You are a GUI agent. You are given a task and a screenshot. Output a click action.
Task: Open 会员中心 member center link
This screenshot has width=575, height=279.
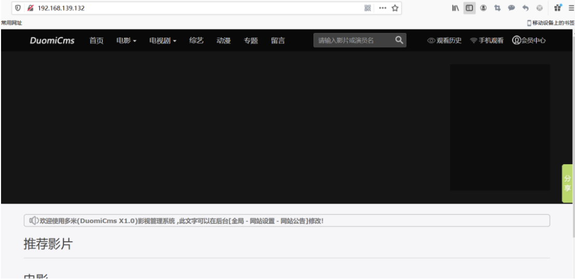pos(534,41)
